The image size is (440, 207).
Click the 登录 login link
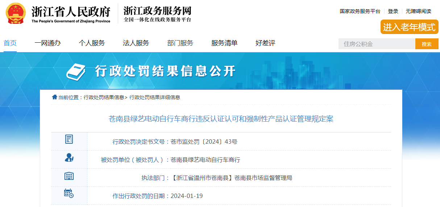coord(393,11)
